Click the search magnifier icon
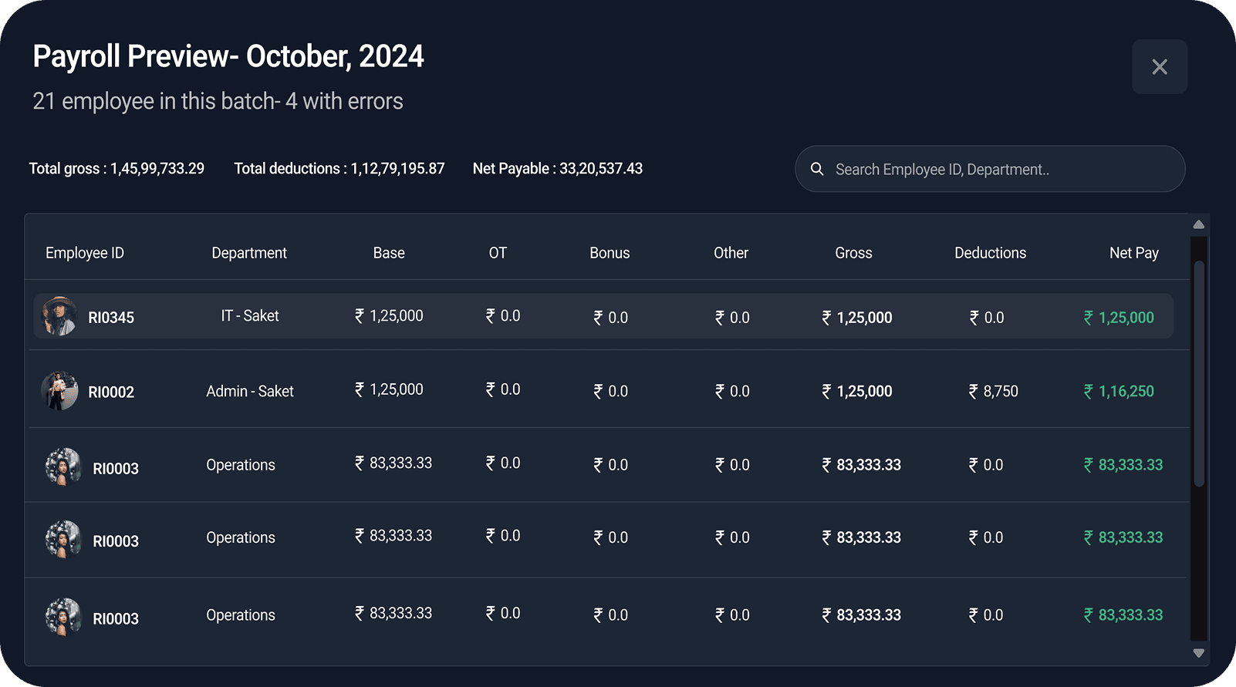 [x=817, y=169]
